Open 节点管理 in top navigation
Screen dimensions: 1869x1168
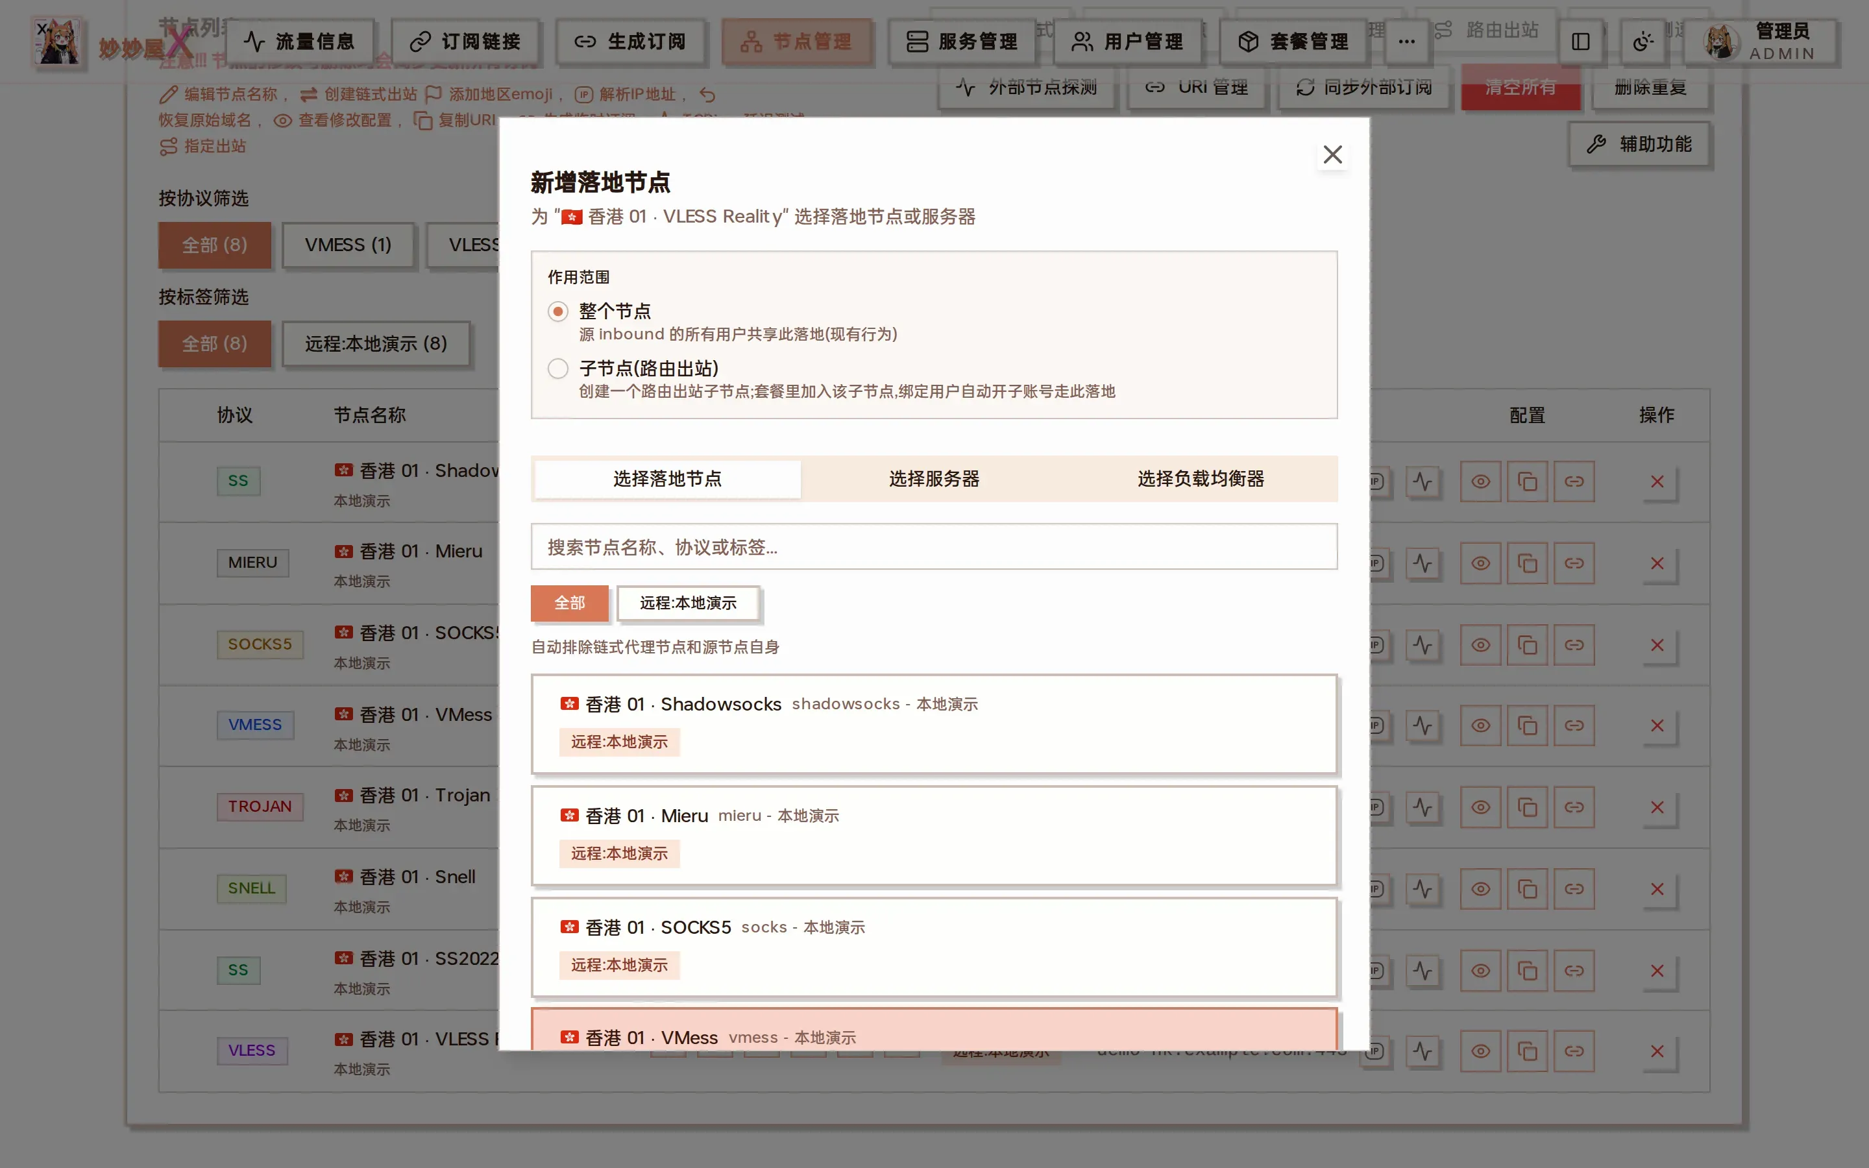pos(796,41)
